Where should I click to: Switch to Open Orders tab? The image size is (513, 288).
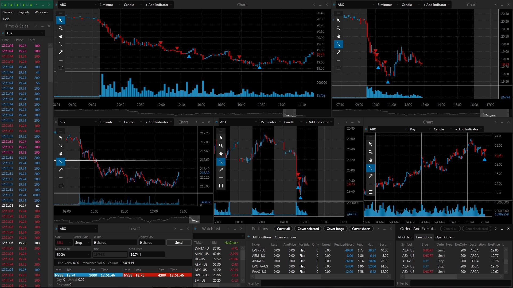click(444, 237)
